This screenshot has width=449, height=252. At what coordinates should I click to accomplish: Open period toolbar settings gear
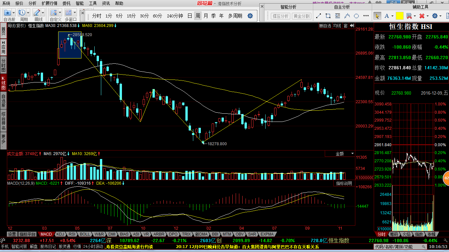(250, 16)
